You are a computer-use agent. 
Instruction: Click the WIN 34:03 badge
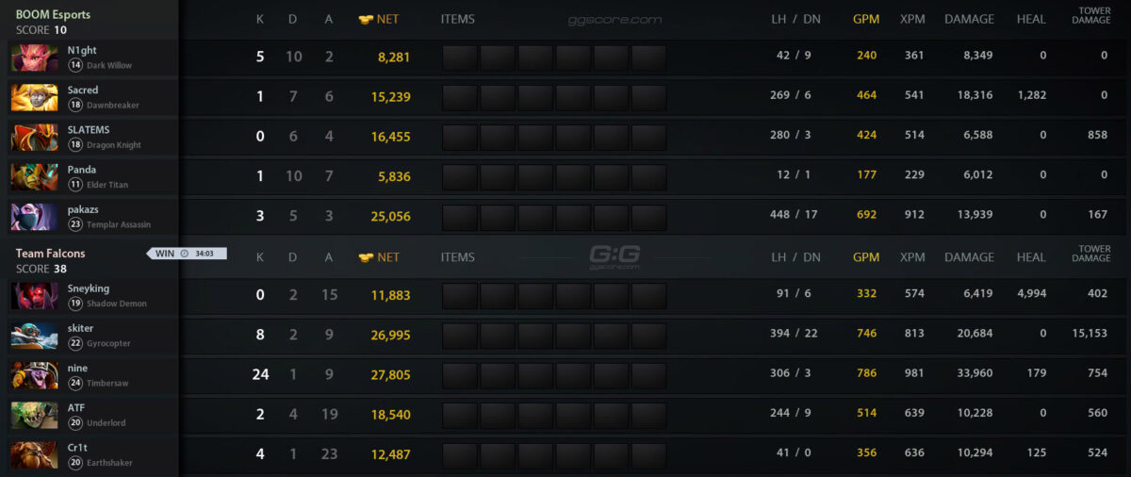click(187, 253)
